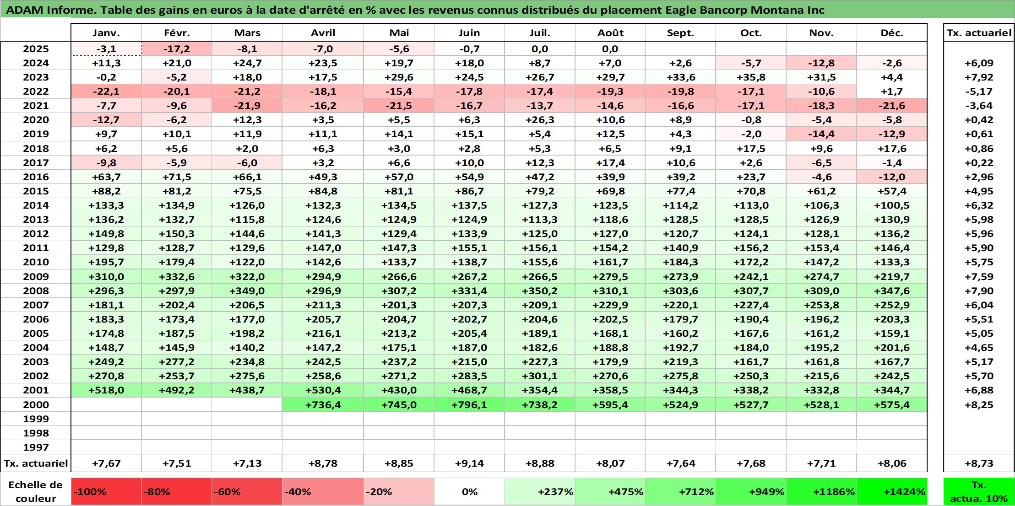Click the +332,6 cell in 2009 row
The width and height of the screenshot is (1015, 506).
pyautogui.click(x=177, y=277)
